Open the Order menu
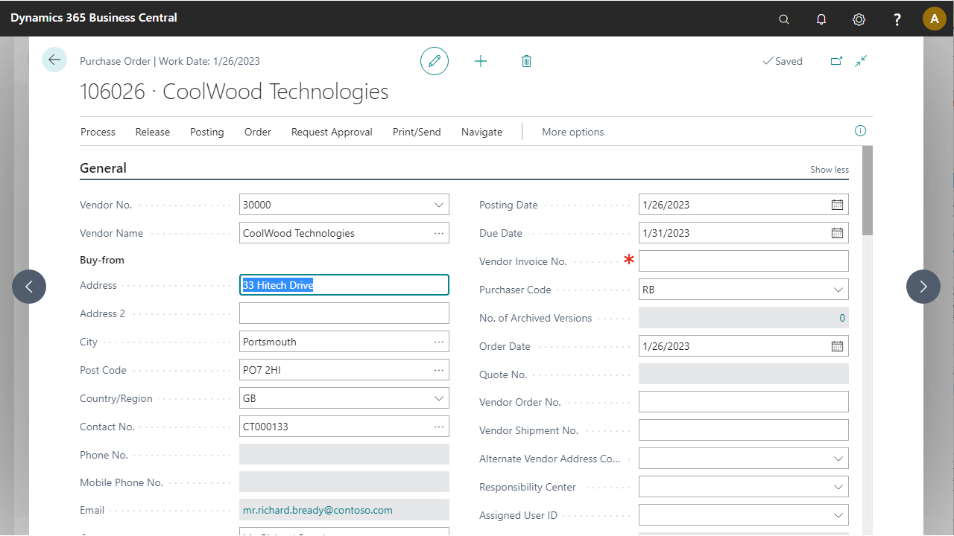The image size is (954, 536). pyautogui.click(x=258, y=132)
